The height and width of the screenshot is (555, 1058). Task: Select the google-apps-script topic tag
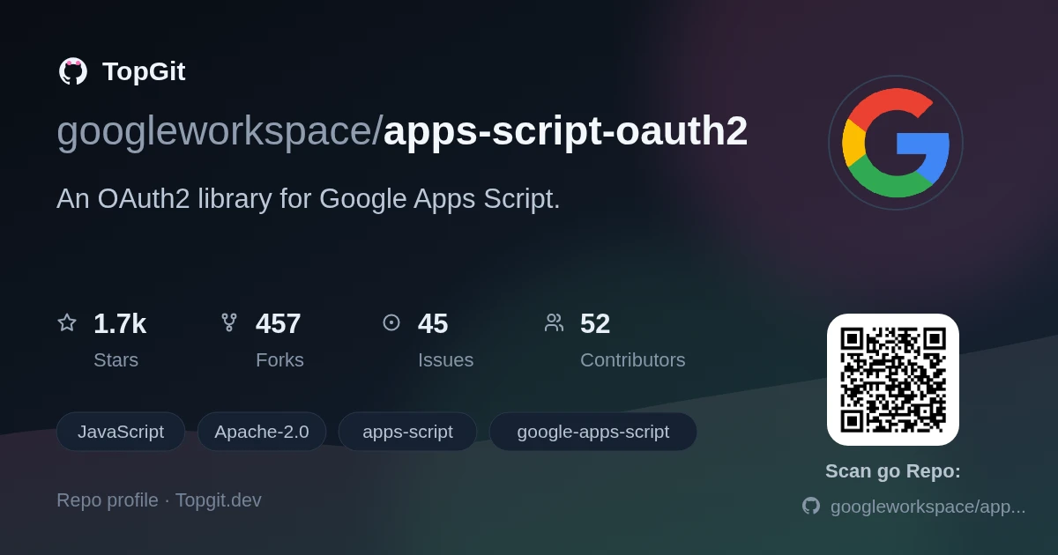[593, 432]
